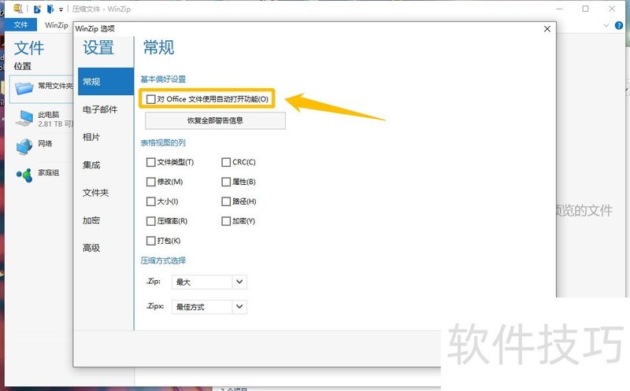Check the 加密(Y) column checkbox

click(x=226, y=221)
